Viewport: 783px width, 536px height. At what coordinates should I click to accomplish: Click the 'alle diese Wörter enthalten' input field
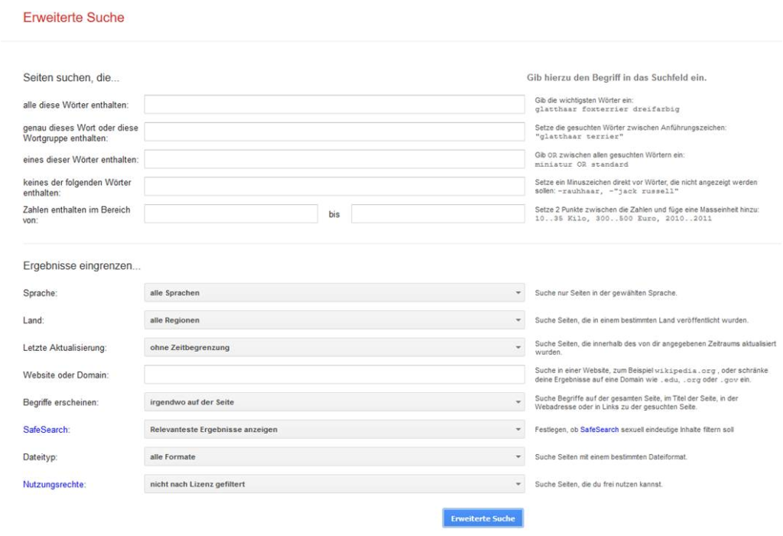[x=333, y=104]
